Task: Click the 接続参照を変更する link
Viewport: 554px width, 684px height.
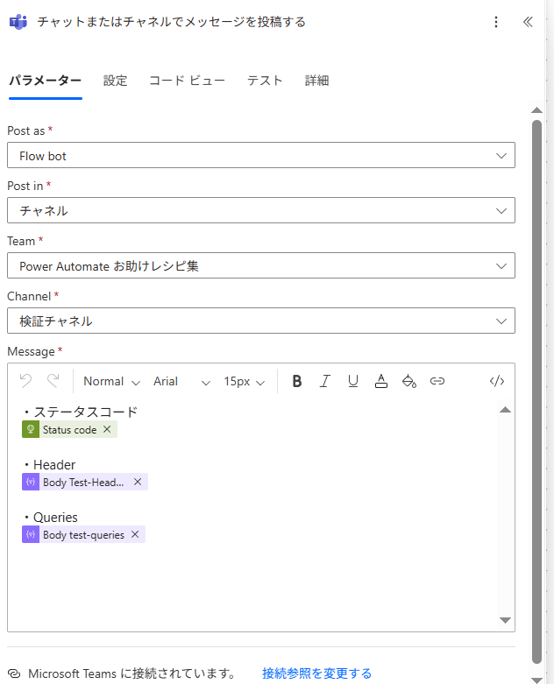Action: (317, 673)
